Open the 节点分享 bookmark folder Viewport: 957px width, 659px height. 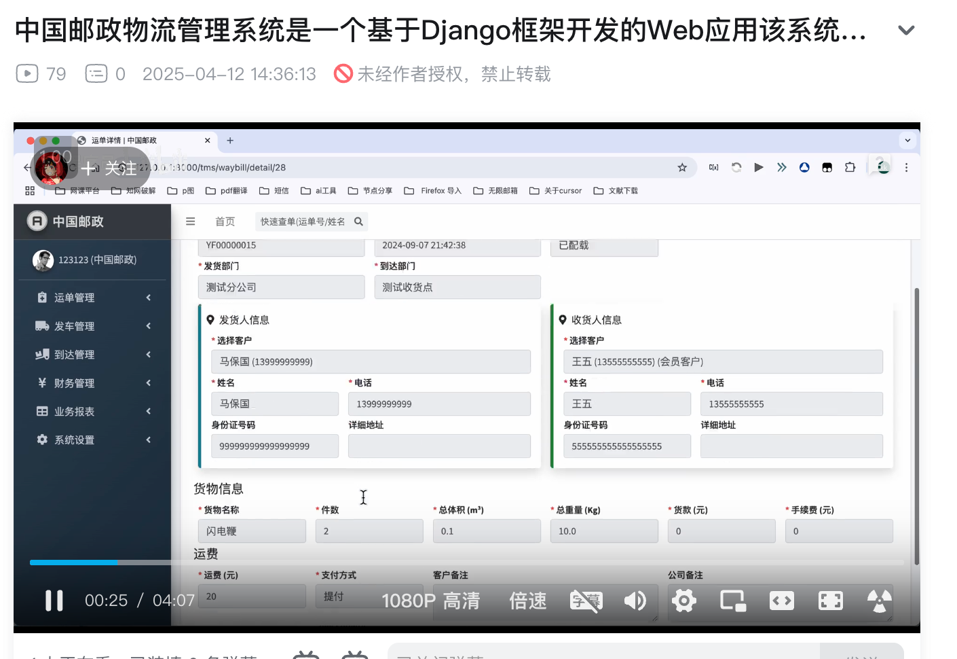tap(370, 191)
